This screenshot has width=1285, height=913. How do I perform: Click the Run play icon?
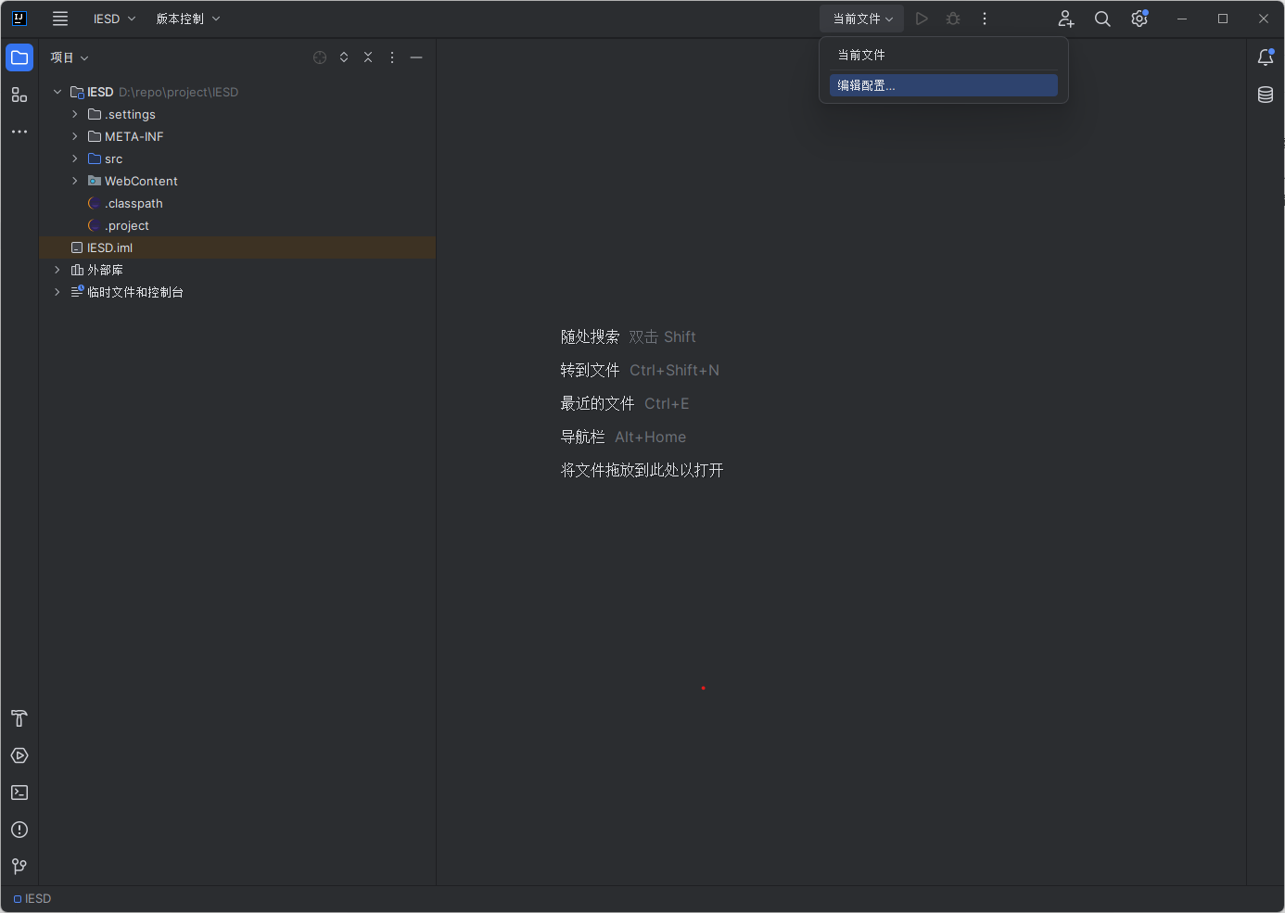922,19
